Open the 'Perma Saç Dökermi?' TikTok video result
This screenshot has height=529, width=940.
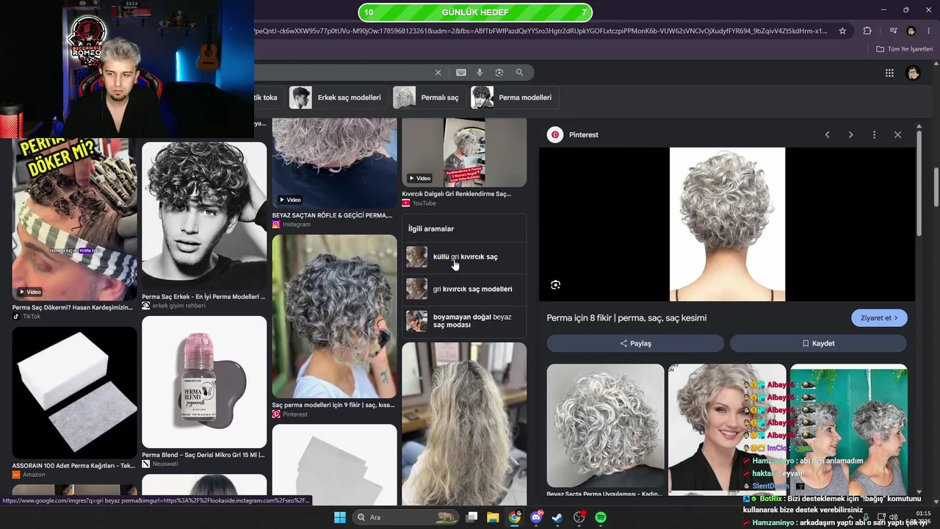click(x=74, y=220)
